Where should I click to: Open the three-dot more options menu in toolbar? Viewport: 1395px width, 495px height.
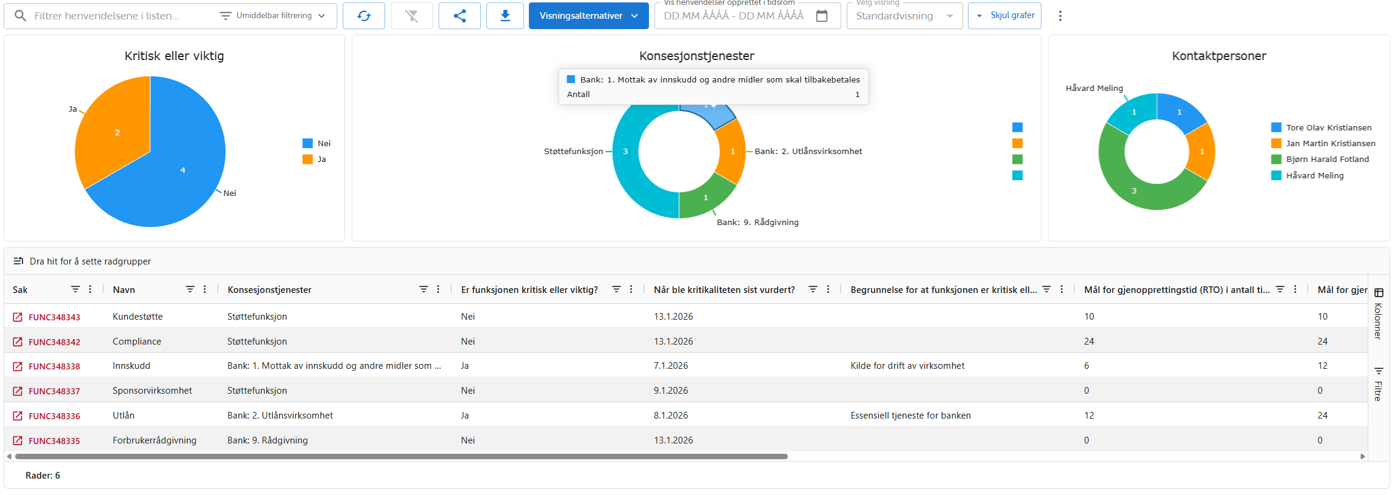click(1060, 16)
